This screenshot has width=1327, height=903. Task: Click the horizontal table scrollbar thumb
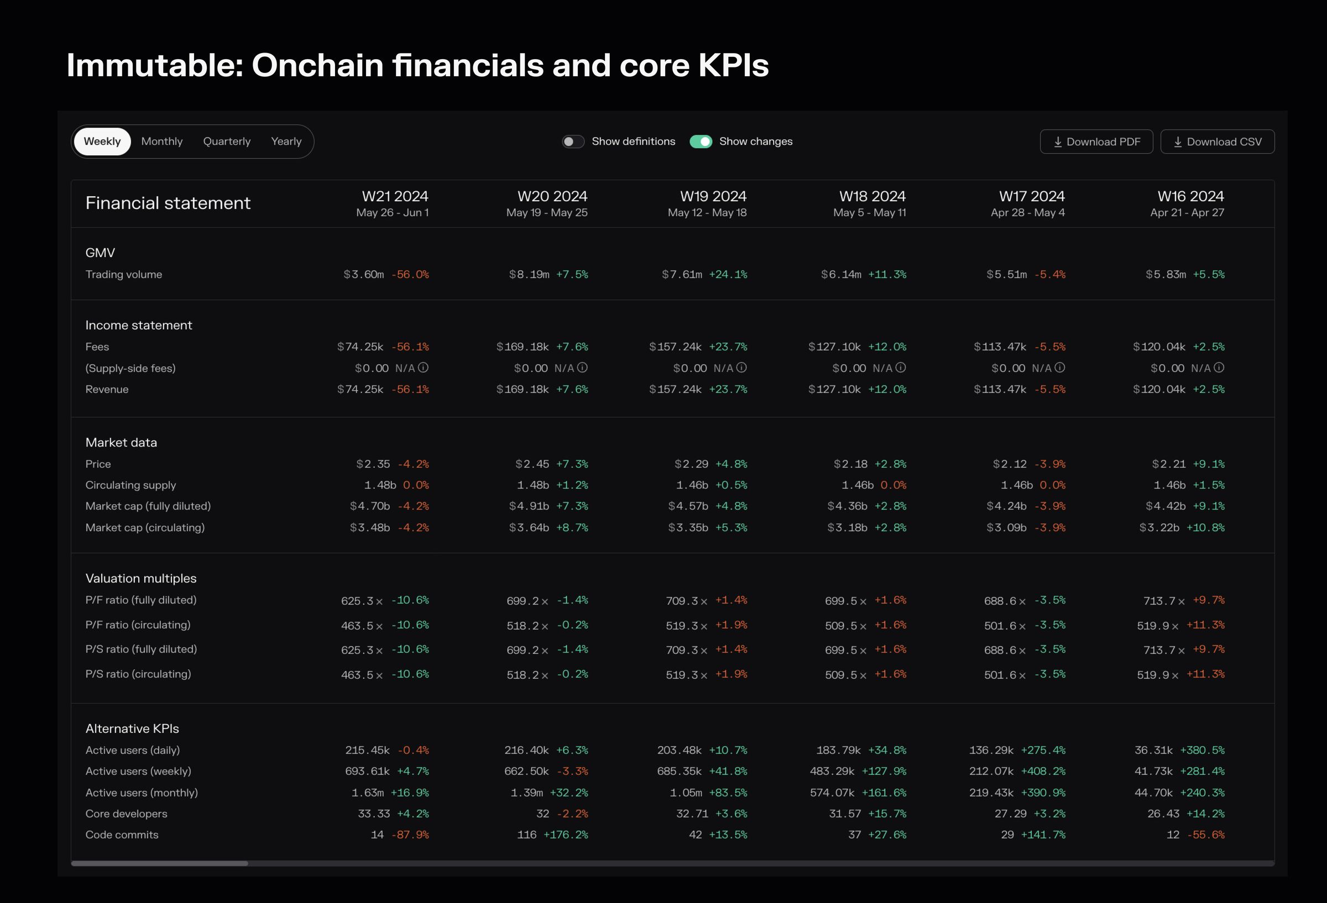coord(159,863)
